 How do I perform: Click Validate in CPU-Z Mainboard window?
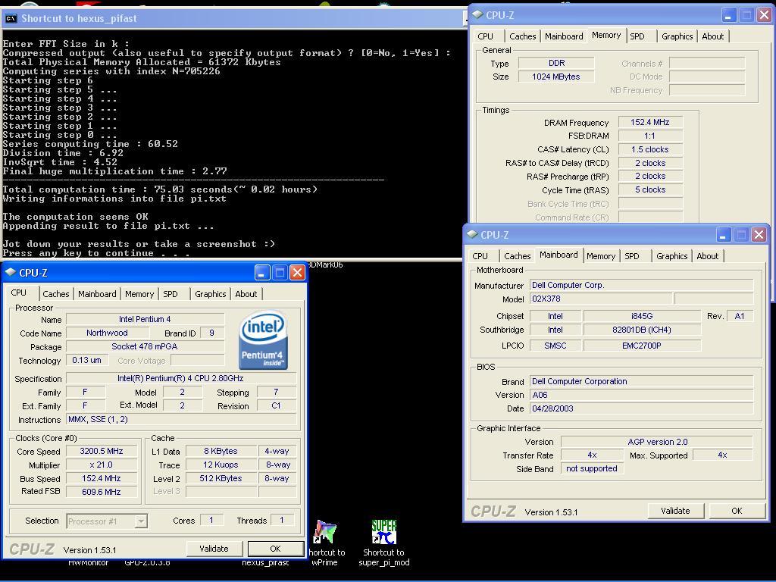[675, 511]
